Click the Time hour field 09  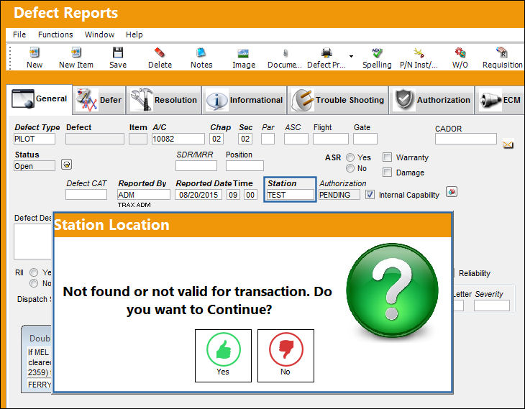pos(233,195)
